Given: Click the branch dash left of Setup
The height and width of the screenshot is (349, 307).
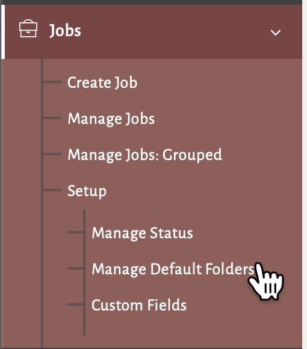Looking at the screenshot, I should [52, 190].
